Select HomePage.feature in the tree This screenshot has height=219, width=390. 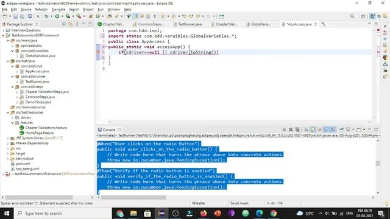pyautogui.click(x=39, y=133)
